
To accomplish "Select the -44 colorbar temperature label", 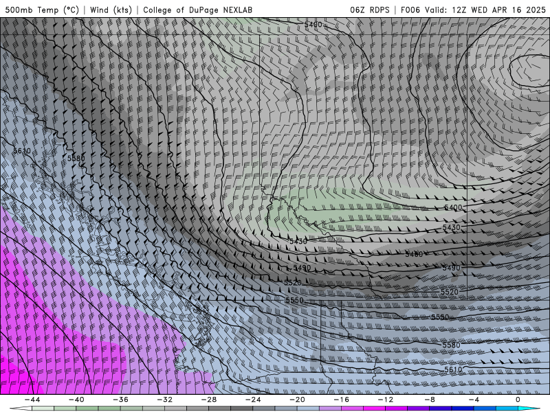I will tap(32, 400).
